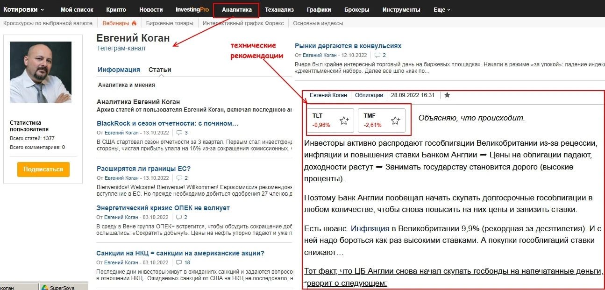Click the Евгений Коган profile photo

[41, 72]
